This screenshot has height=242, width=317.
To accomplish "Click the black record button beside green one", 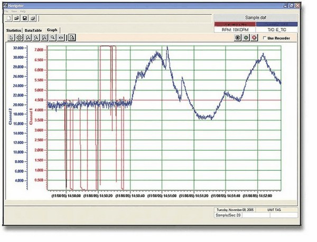I will point(238,38).
